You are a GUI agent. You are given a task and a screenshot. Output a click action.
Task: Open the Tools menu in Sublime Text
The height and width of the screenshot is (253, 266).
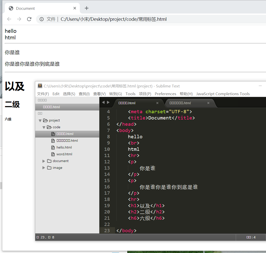(x=130, y=94)
